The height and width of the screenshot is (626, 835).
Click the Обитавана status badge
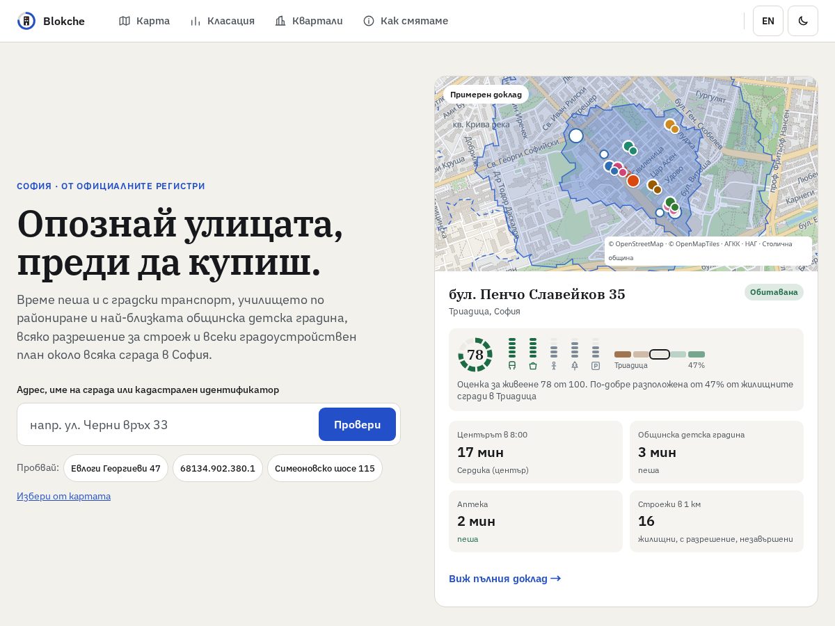pyautogui.click(x=774, y=292)
